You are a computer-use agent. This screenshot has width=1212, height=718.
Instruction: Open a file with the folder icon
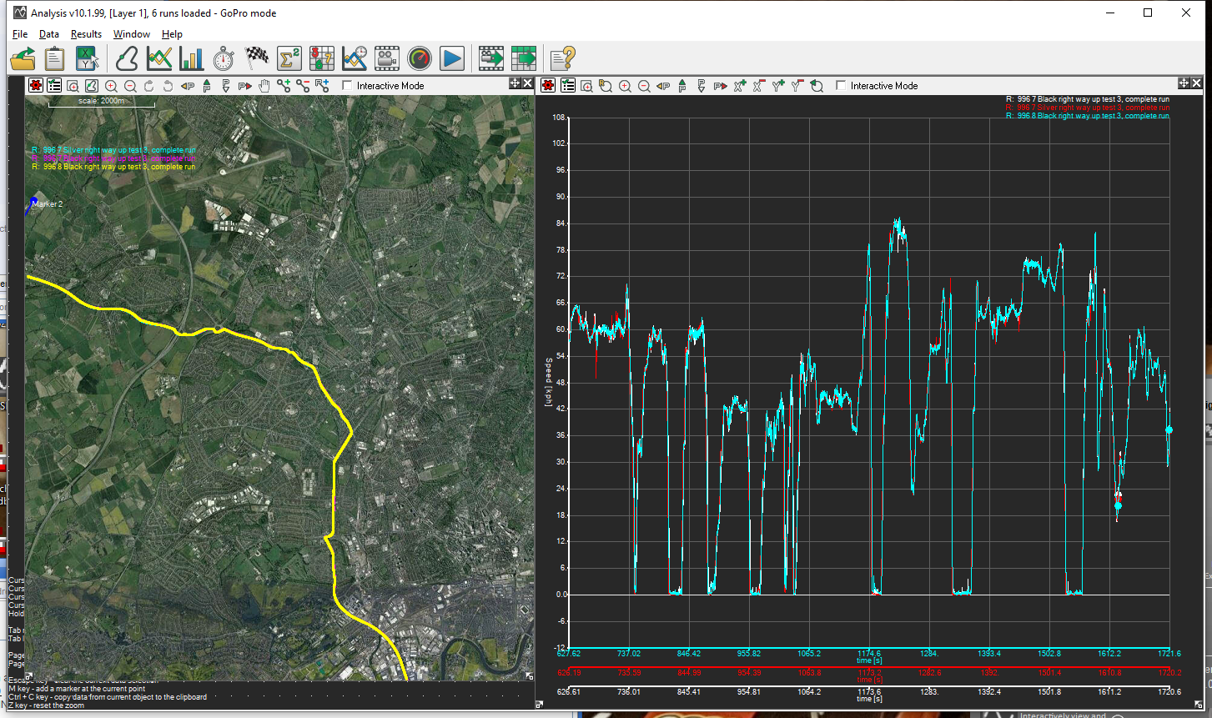tap(23, 58)
